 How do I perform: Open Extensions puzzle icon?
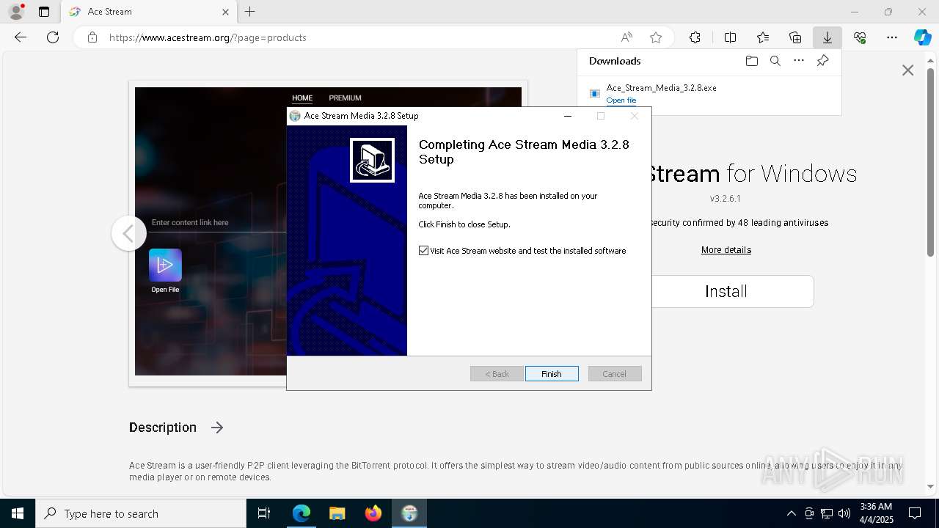(x=695, y=37)
